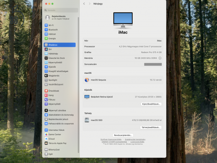Open Kijelzőbeállítások button
Screen dimensions: 217x163
151,104
